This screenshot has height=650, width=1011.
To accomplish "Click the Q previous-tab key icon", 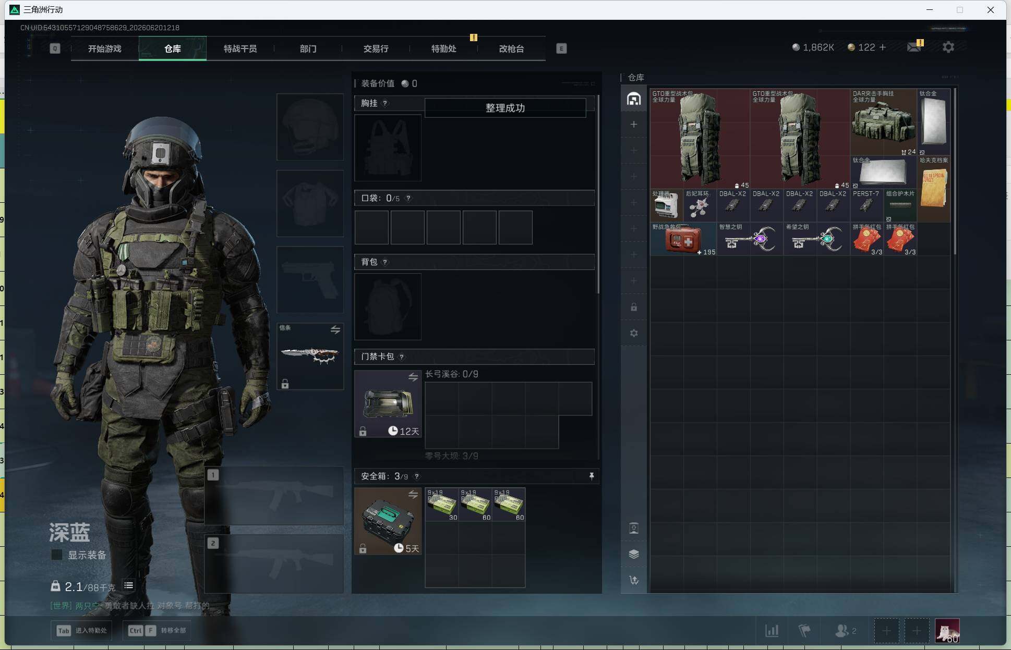I will [x=55, y=48].
